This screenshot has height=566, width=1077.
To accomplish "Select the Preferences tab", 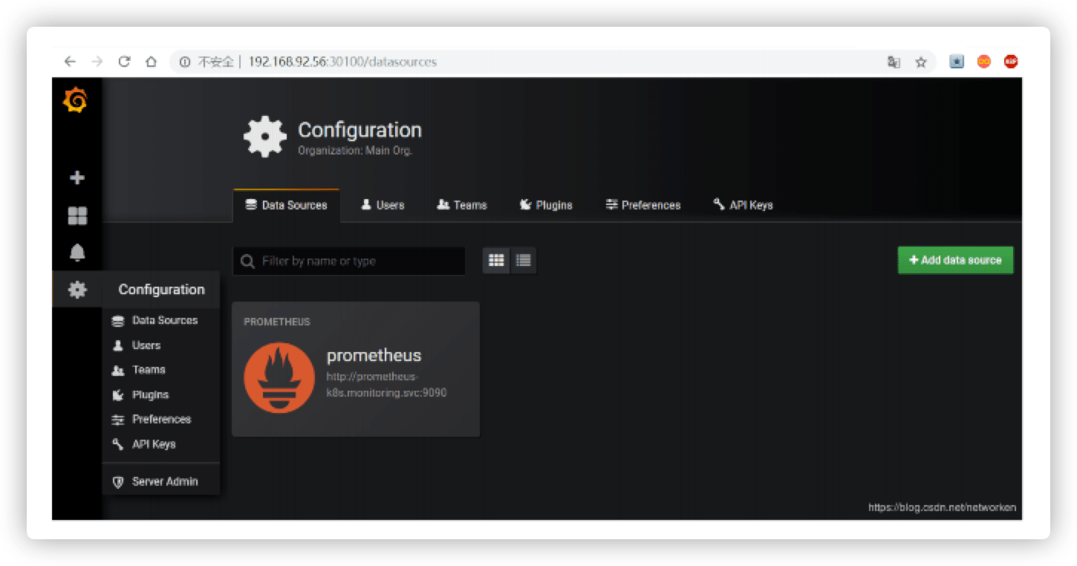I will tap(643, 205).
